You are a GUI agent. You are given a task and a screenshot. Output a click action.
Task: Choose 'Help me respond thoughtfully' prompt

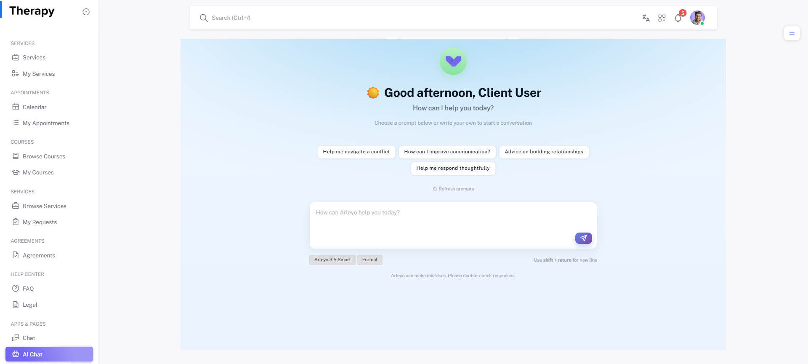pos(453,168)
